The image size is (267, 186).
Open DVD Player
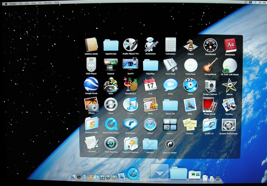91,65
